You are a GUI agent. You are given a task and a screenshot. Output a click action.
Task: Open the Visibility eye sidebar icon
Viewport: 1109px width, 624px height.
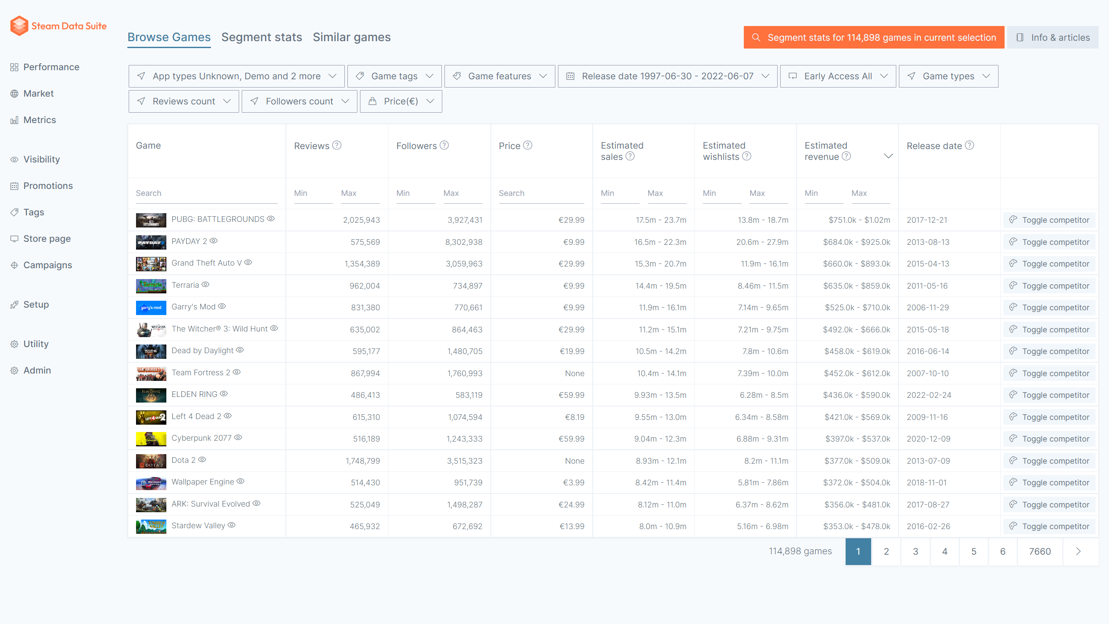[14, 159]
